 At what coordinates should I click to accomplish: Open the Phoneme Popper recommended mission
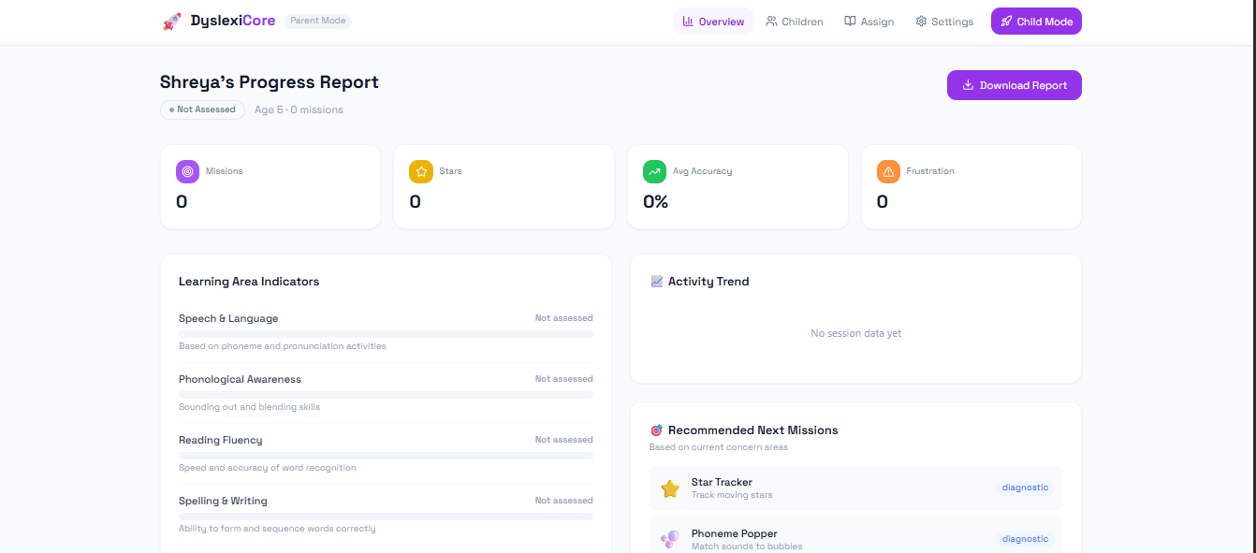(856, 535)
